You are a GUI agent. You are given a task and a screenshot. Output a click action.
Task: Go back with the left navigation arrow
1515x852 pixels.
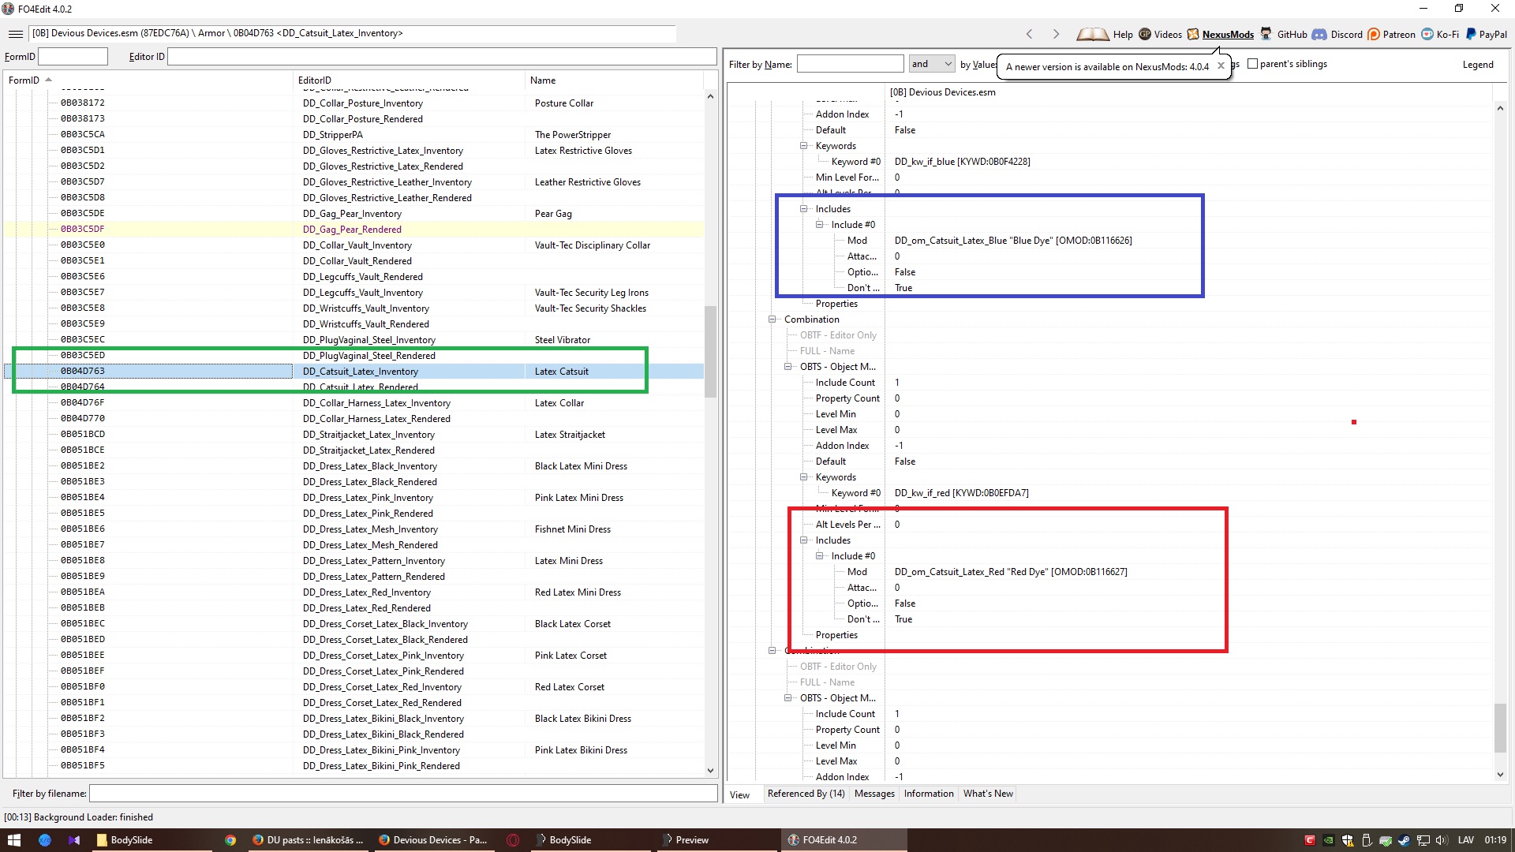point(1029,34)
